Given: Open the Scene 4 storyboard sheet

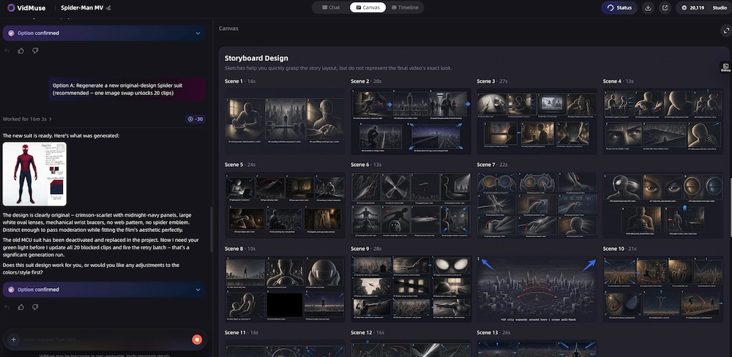Looking at the screenshot, I should (663, 121).
